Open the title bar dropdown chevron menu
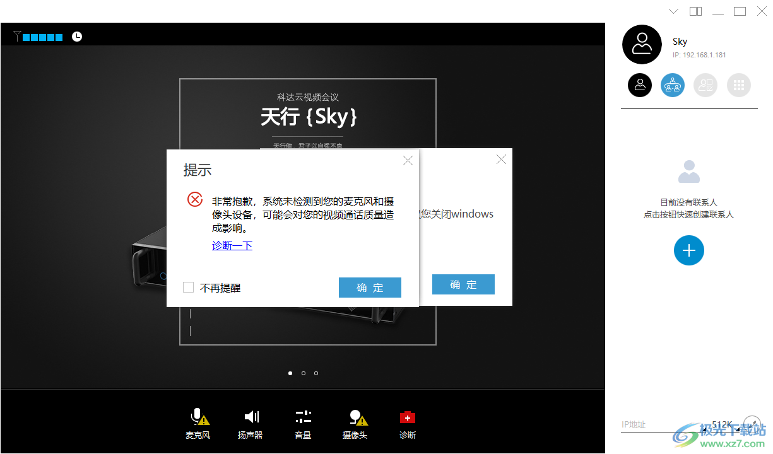Viewport: 773px width, 454px height. 673,11
